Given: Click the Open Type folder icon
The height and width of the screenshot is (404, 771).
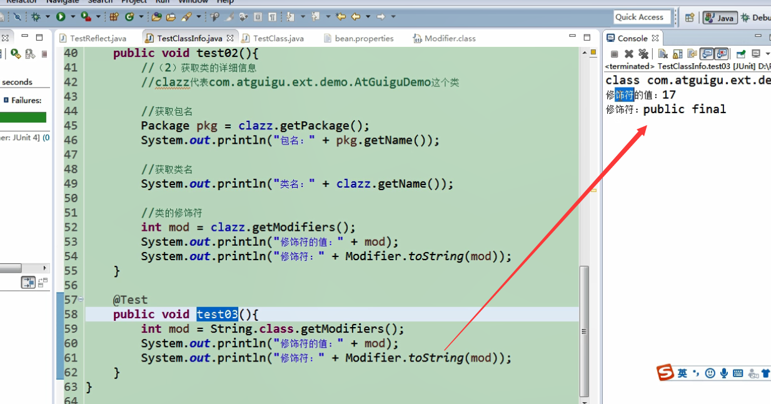Looking at the screenshot, I should point(156,17).
